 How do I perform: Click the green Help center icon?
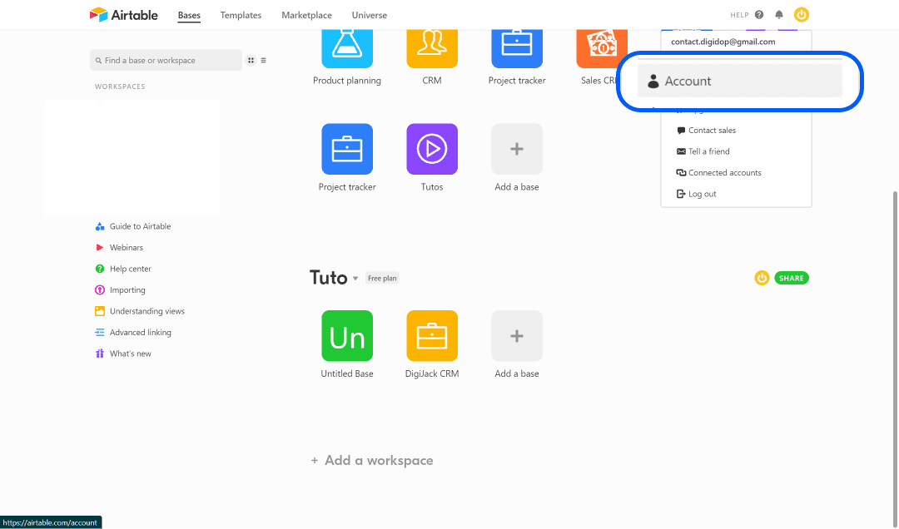(100, 269)
